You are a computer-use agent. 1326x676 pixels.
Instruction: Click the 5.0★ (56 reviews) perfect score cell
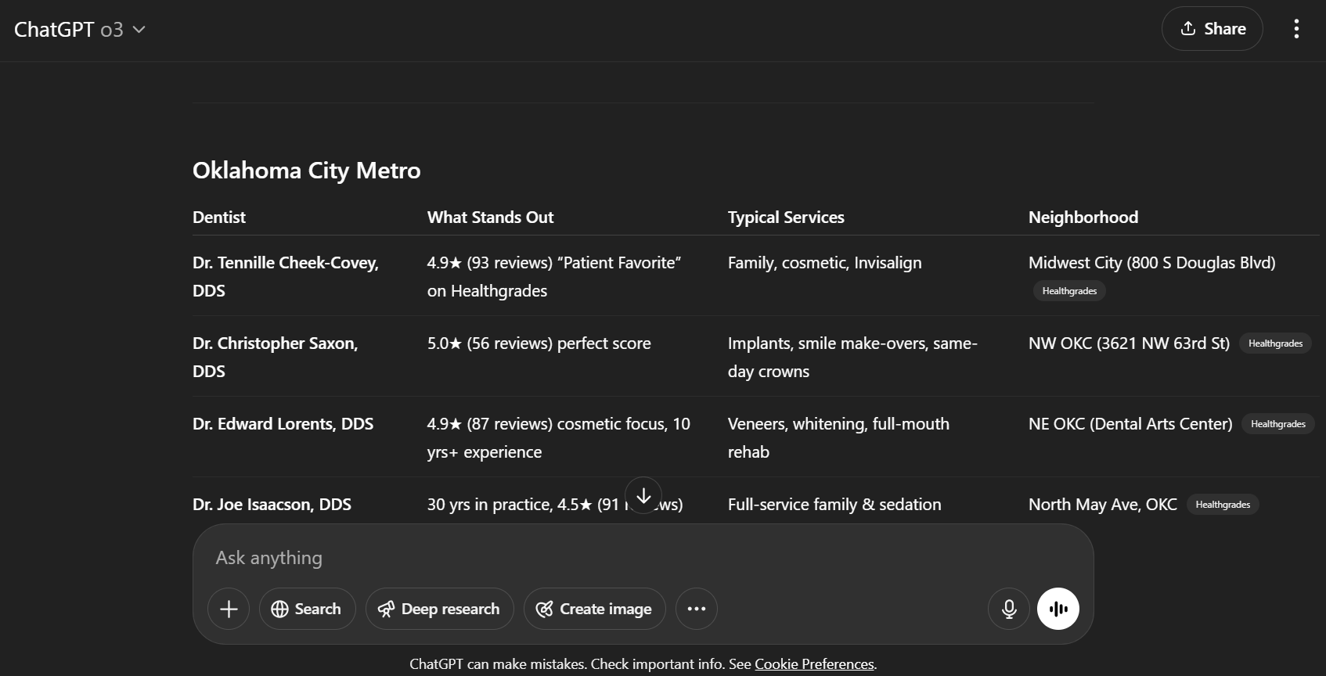(x=539, y=343)
